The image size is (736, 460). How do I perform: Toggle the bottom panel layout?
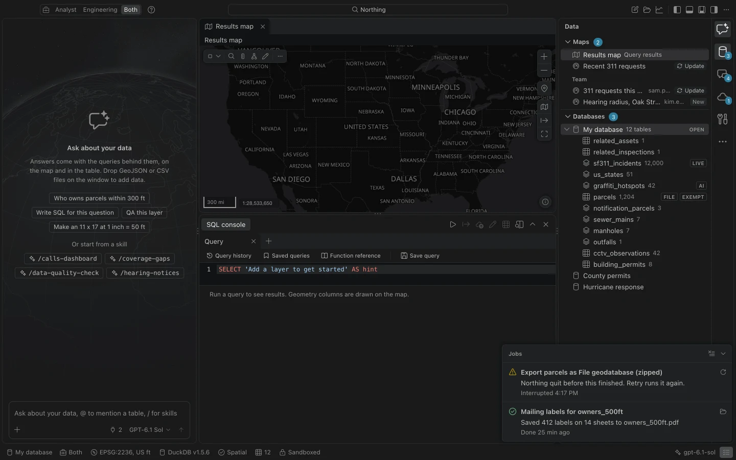(689, 10)
